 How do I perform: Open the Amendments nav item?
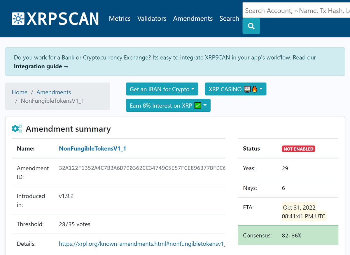pos(193,18)
